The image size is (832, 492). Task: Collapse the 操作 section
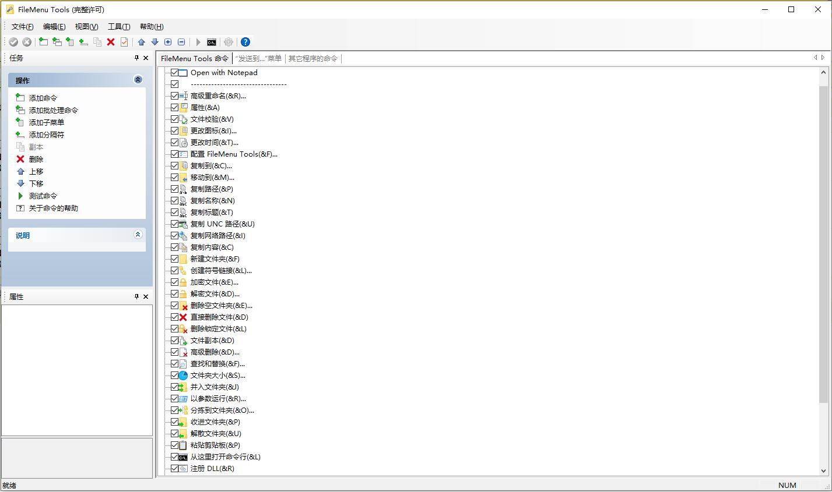coord(138,80)
